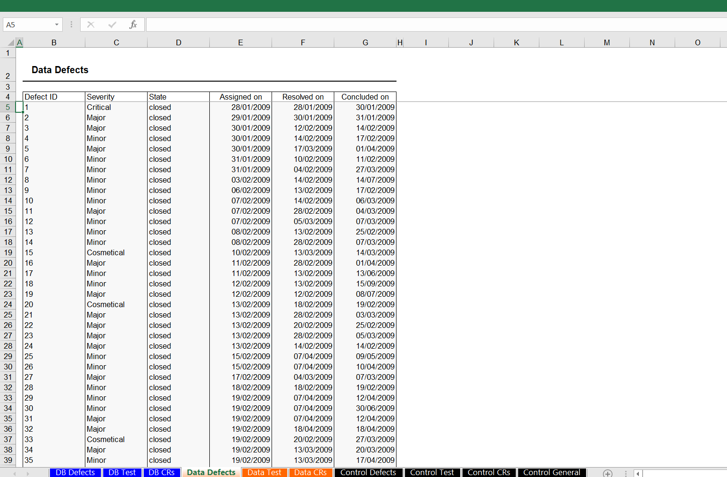Click assigned date 17/02/2009
The image size is (727, 477).
click(x=241, y=377)
